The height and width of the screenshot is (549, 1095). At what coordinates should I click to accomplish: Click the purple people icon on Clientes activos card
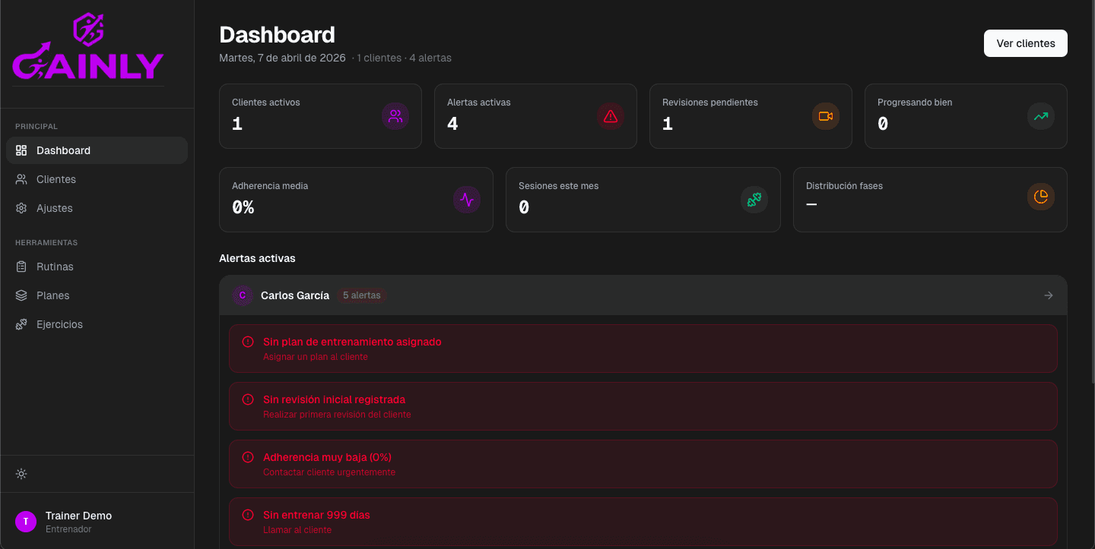[x=395, y=116]
